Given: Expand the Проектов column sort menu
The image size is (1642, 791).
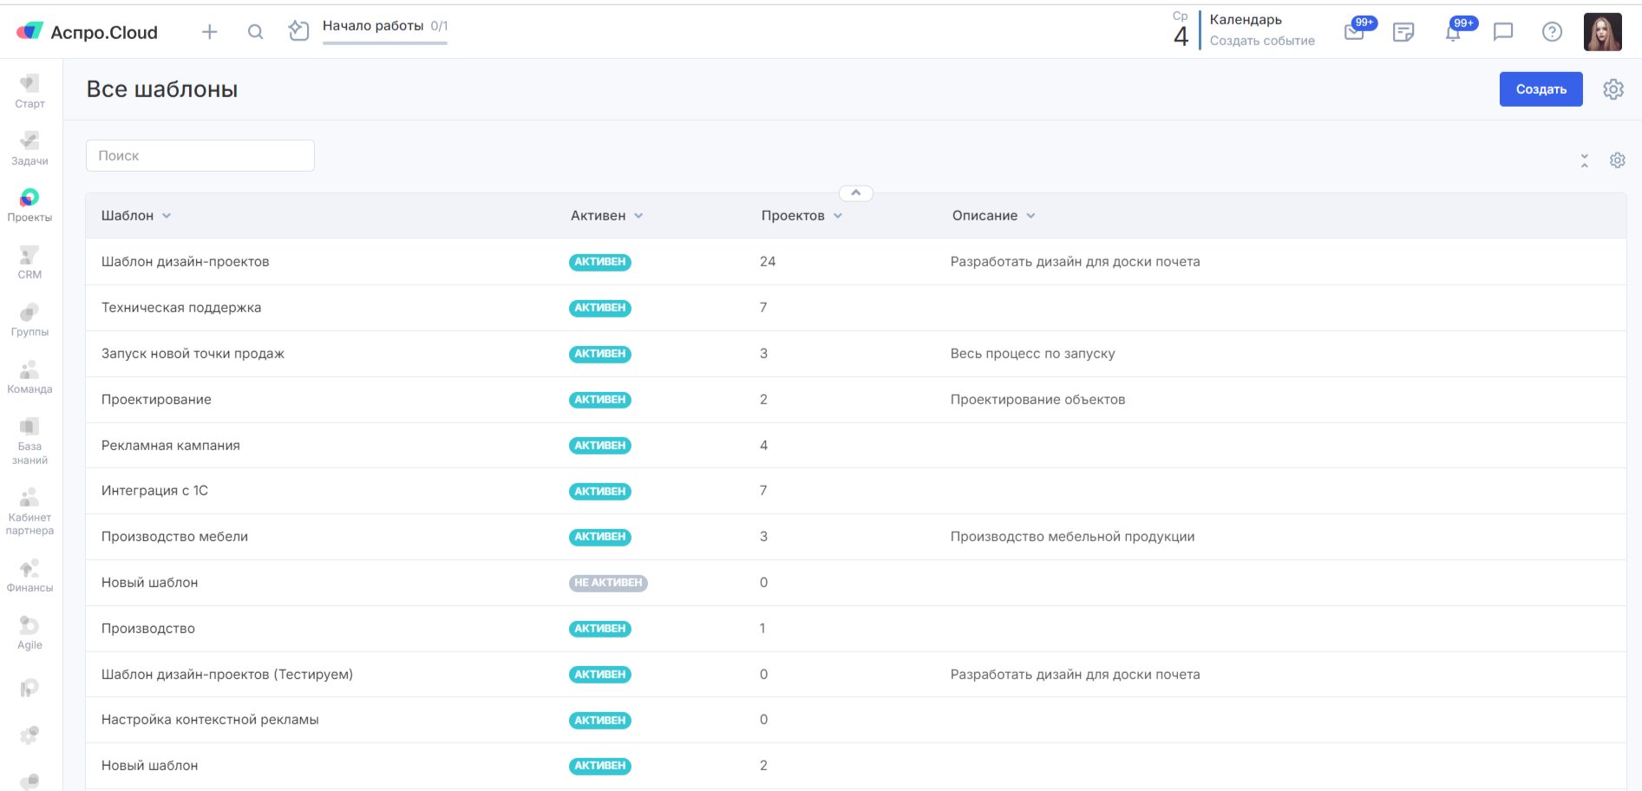Looking at the screenshot, I should pos(838,216).
